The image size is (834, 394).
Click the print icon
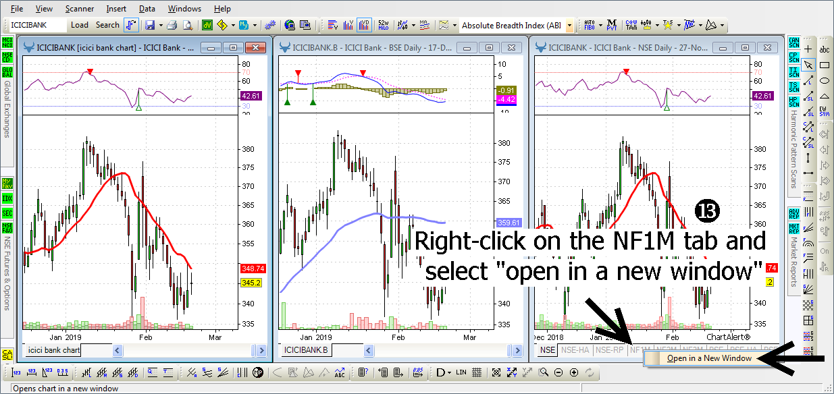pos(172,25)
